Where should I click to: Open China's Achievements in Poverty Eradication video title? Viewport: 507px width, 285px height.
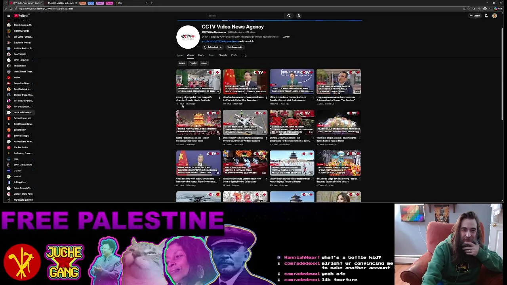click(x=243, y=99)
